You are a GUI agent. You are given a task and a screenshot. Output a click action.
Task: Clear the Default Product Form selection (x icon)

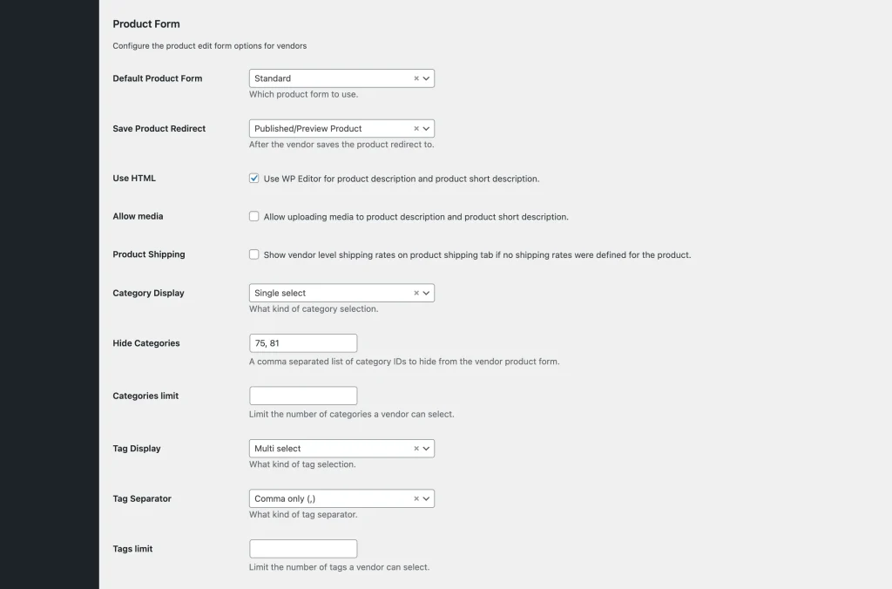pyautogui.click(x=416, y=78)
